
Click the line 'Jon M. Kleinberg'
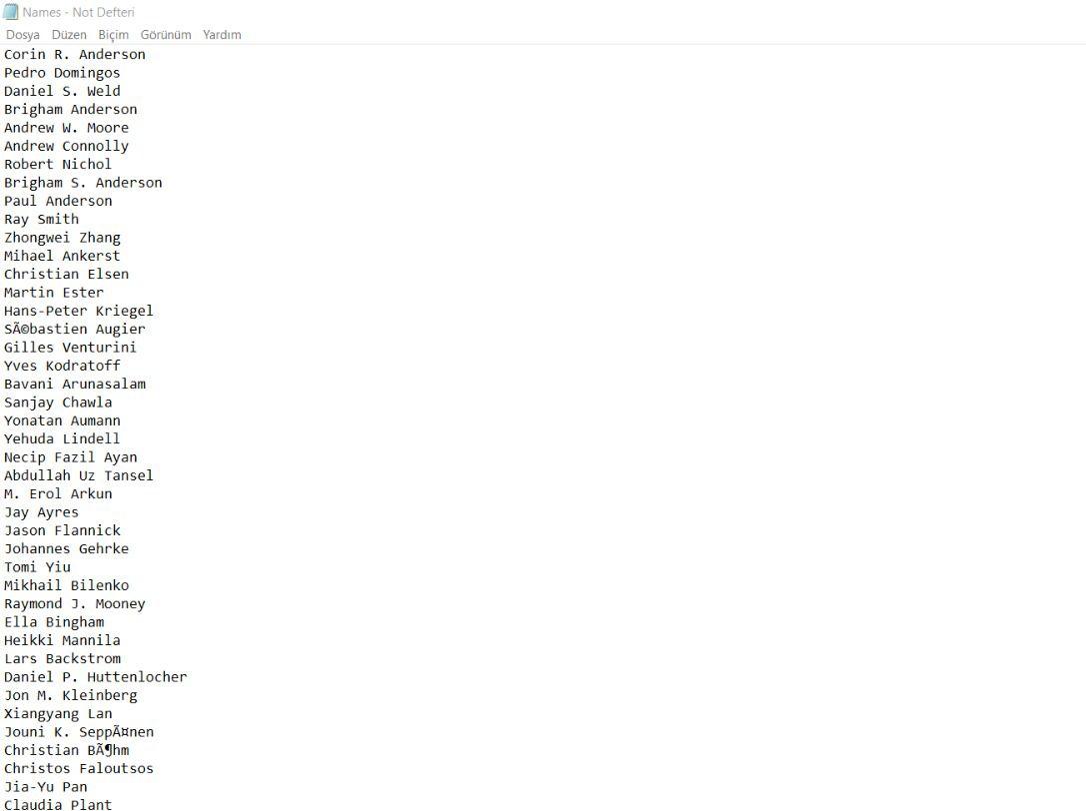pyautogui.click(x=71, y=695)
